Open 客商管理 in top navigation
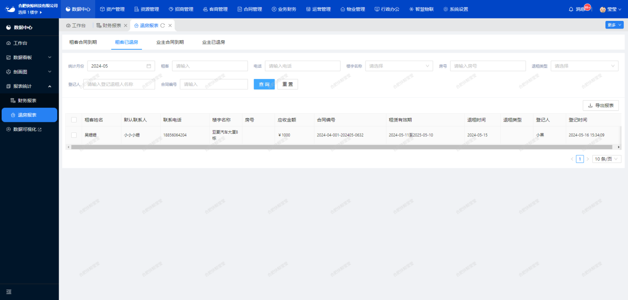This screenshot has height=300, width=628. 215,9
